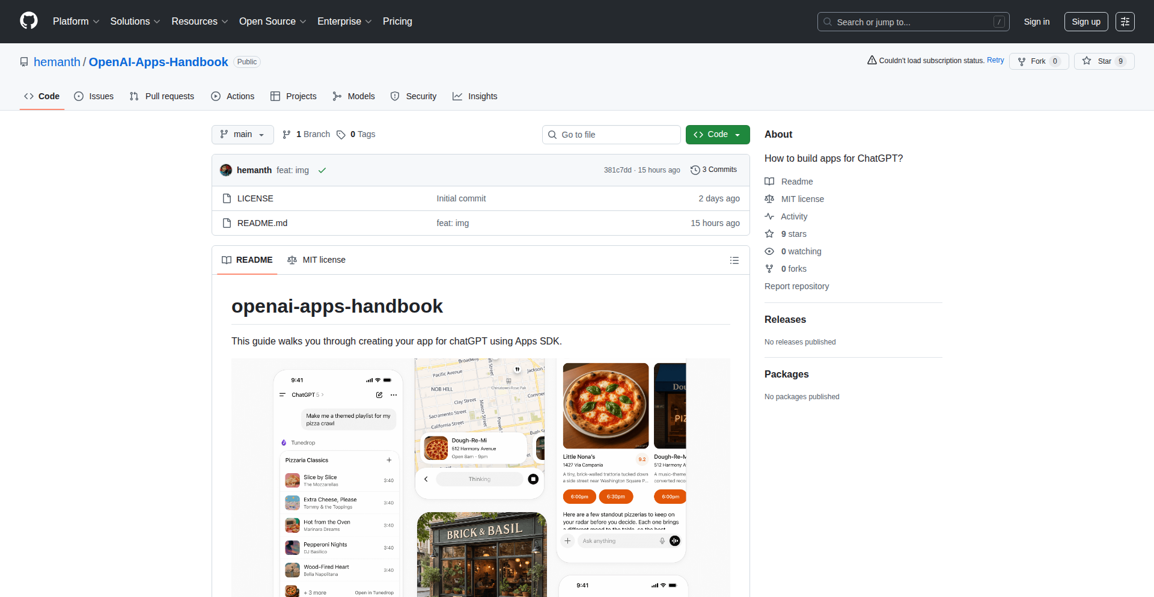Image resolution: width=1154 pixels, height=597 pixels.
Task: Click the 'openai-apps-handbook' README heading
Action: tap(337, 307)
